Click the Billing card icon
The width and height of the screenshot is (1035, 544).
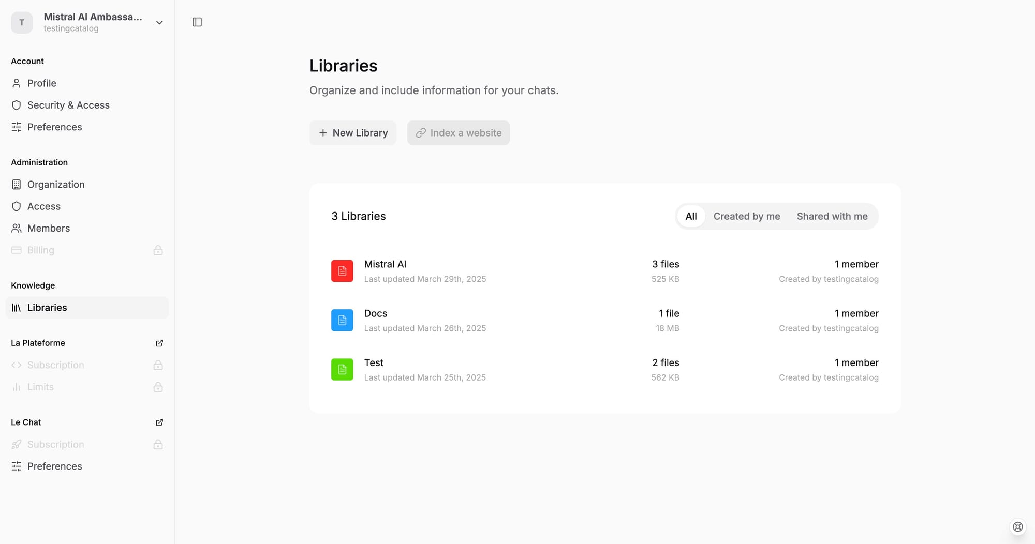click(17, 250)
